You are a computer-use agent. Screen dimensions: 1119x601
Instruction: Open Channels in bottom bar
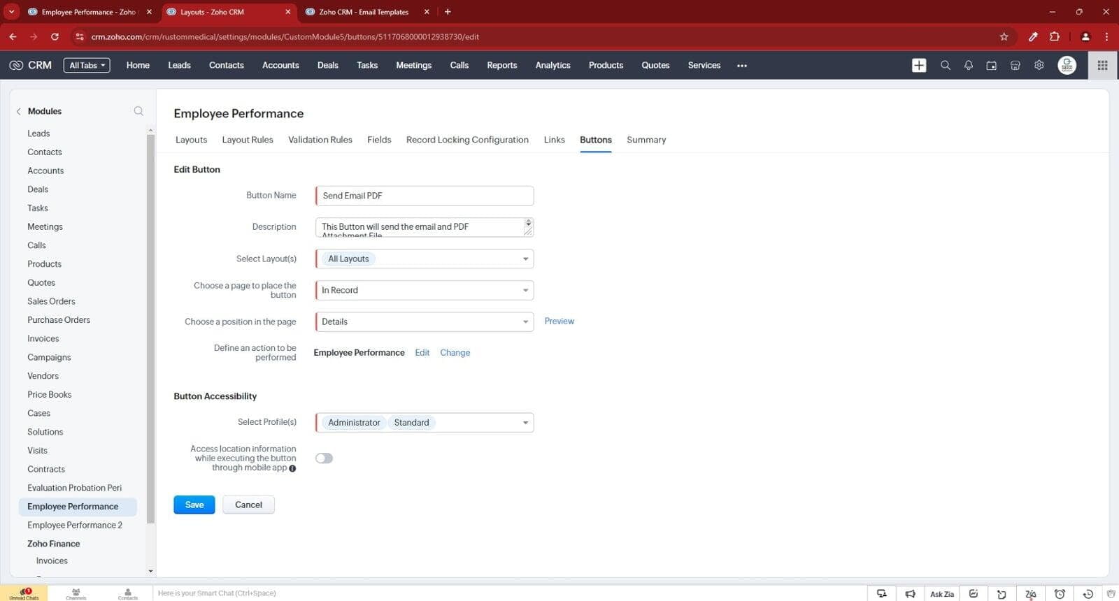(x=76, y=593)
